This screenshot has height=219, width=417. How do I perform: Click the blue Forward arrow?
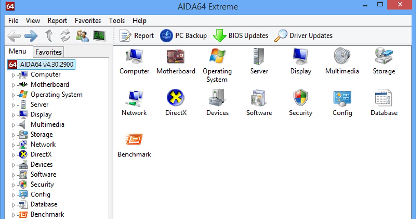31,35
